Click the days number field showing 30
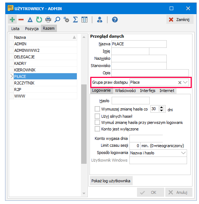This screenshot has height=204, width=199. point(155,109)
